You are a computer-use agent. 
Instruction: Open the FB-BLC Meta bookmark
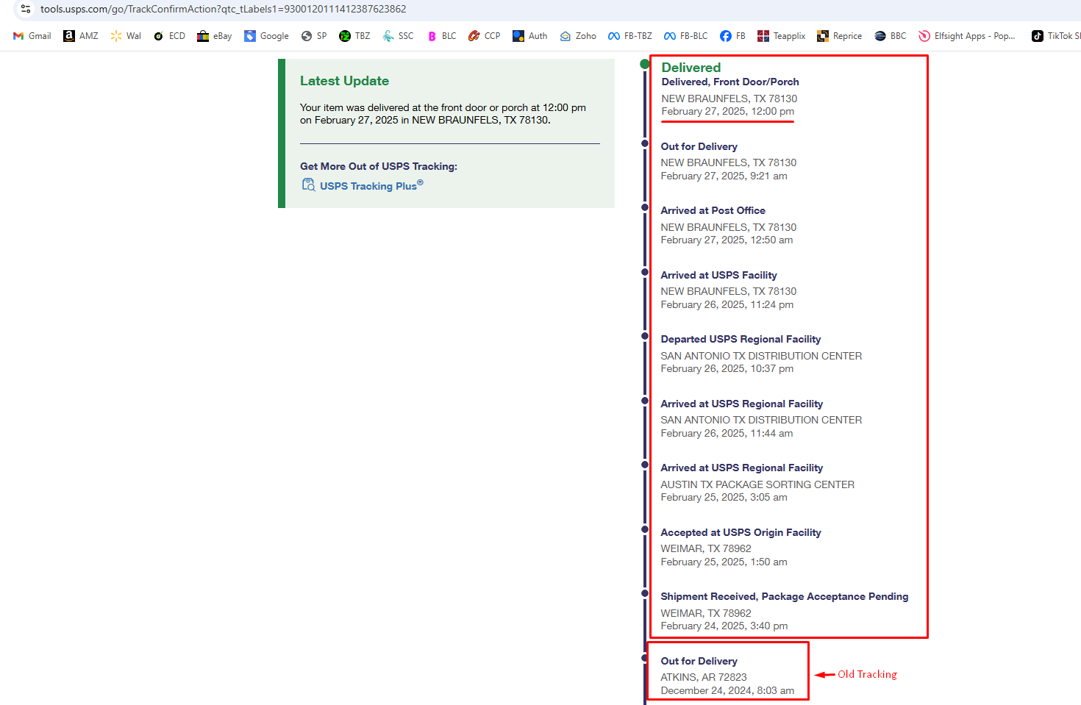686,36
